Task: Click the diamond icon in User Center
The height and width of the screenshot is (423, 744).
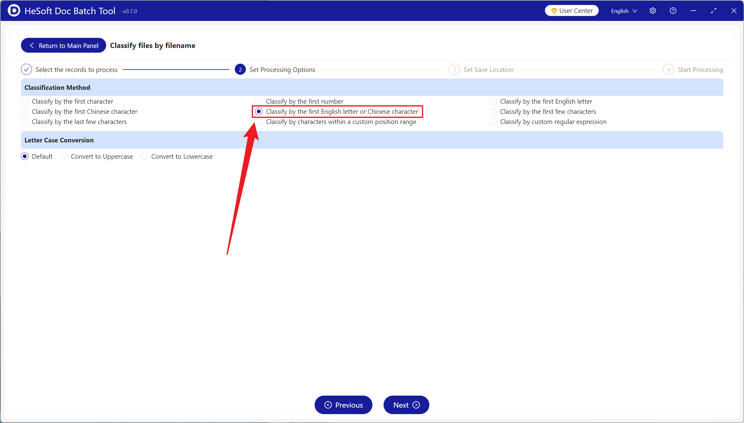Action: pos(554,11)
